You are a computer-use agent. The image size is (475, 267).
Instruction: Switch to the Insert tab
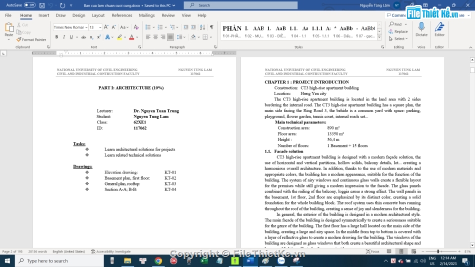(x=43, y=15)
